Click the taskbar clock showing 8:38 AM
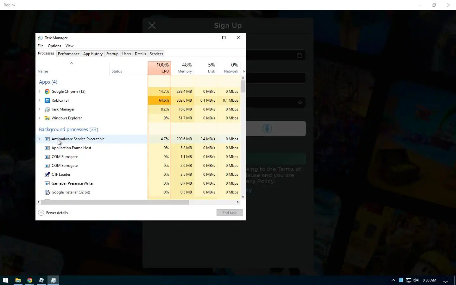Screen dimensions: 456x285 coord(429,280)
